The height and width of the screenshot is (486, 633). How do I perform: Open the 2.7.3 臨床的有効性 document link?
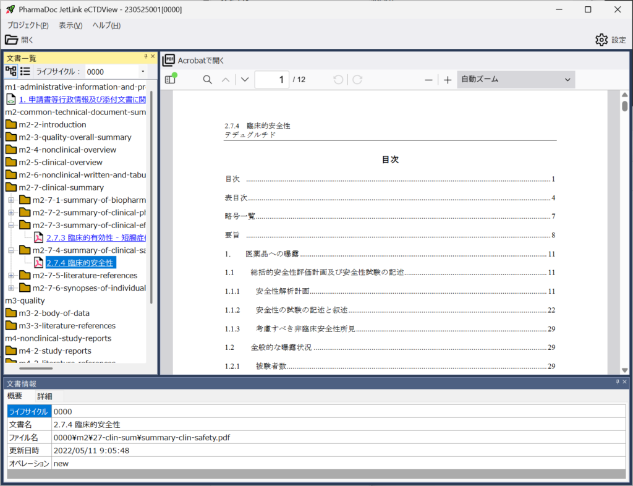click(96, 237)
